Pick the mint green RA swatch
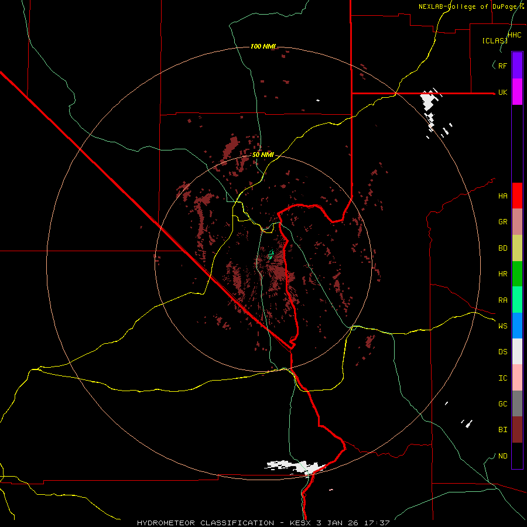This screenshot has height=527, width=527. (517, 300)
